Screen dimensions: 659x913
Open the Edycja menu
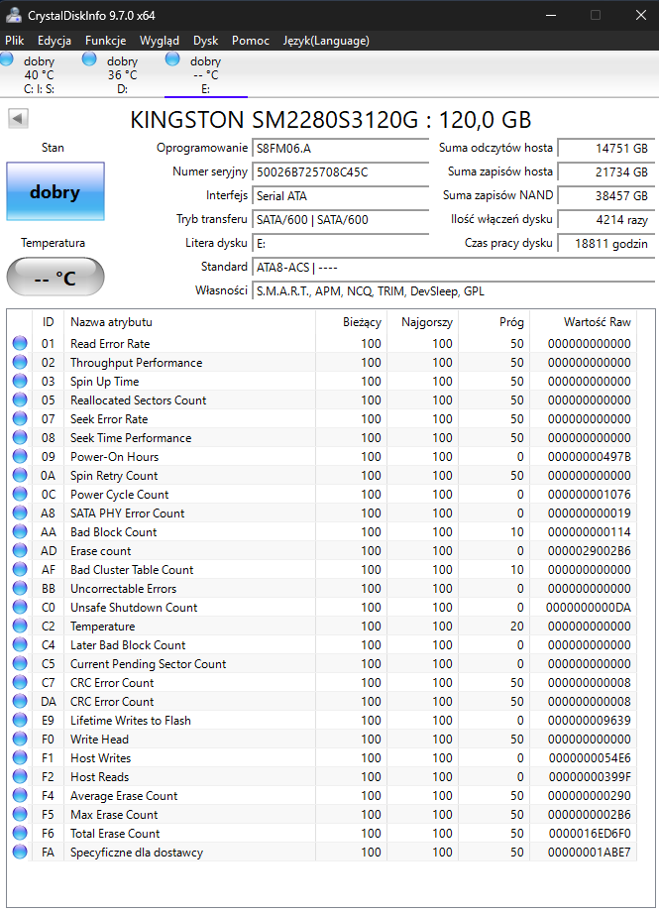(x=55, y=41)
